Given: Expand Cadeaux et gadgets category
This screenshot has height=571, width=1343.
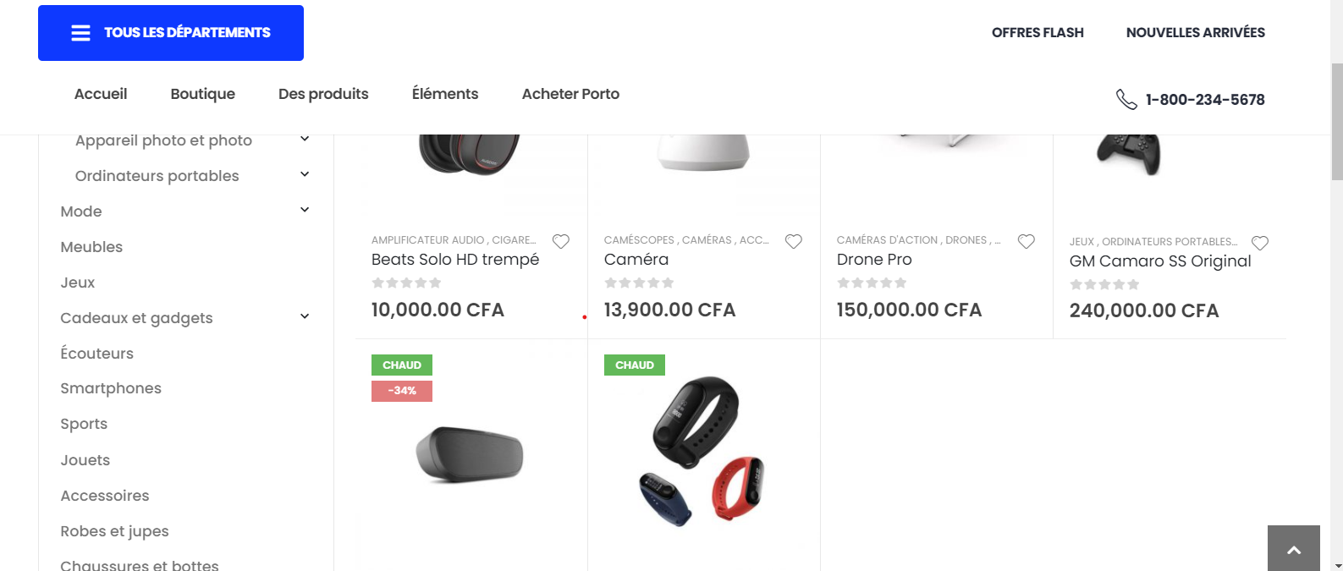Looking at the screenshot, I should (x=305, y=316).
